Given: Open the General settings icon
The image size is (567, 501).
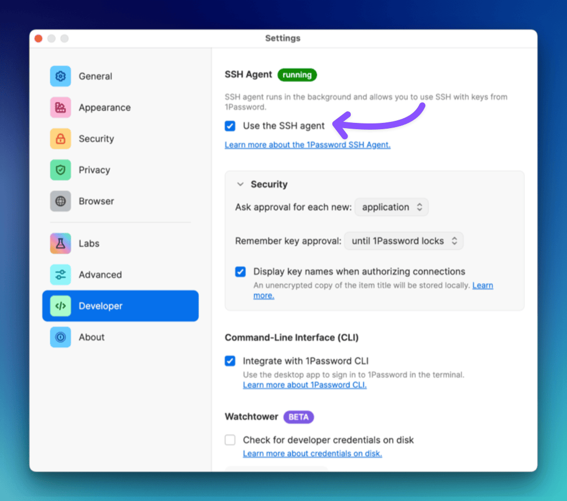Looking at the screenshot, I should click(60, 76).
